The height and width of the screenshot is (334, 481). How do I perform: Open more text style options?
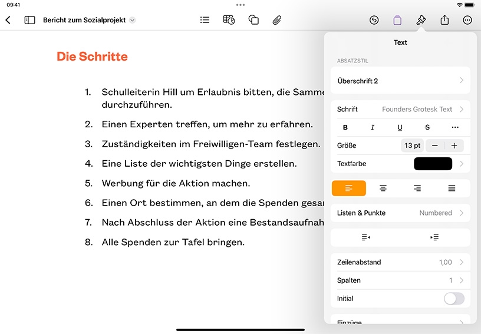point(455,127)
